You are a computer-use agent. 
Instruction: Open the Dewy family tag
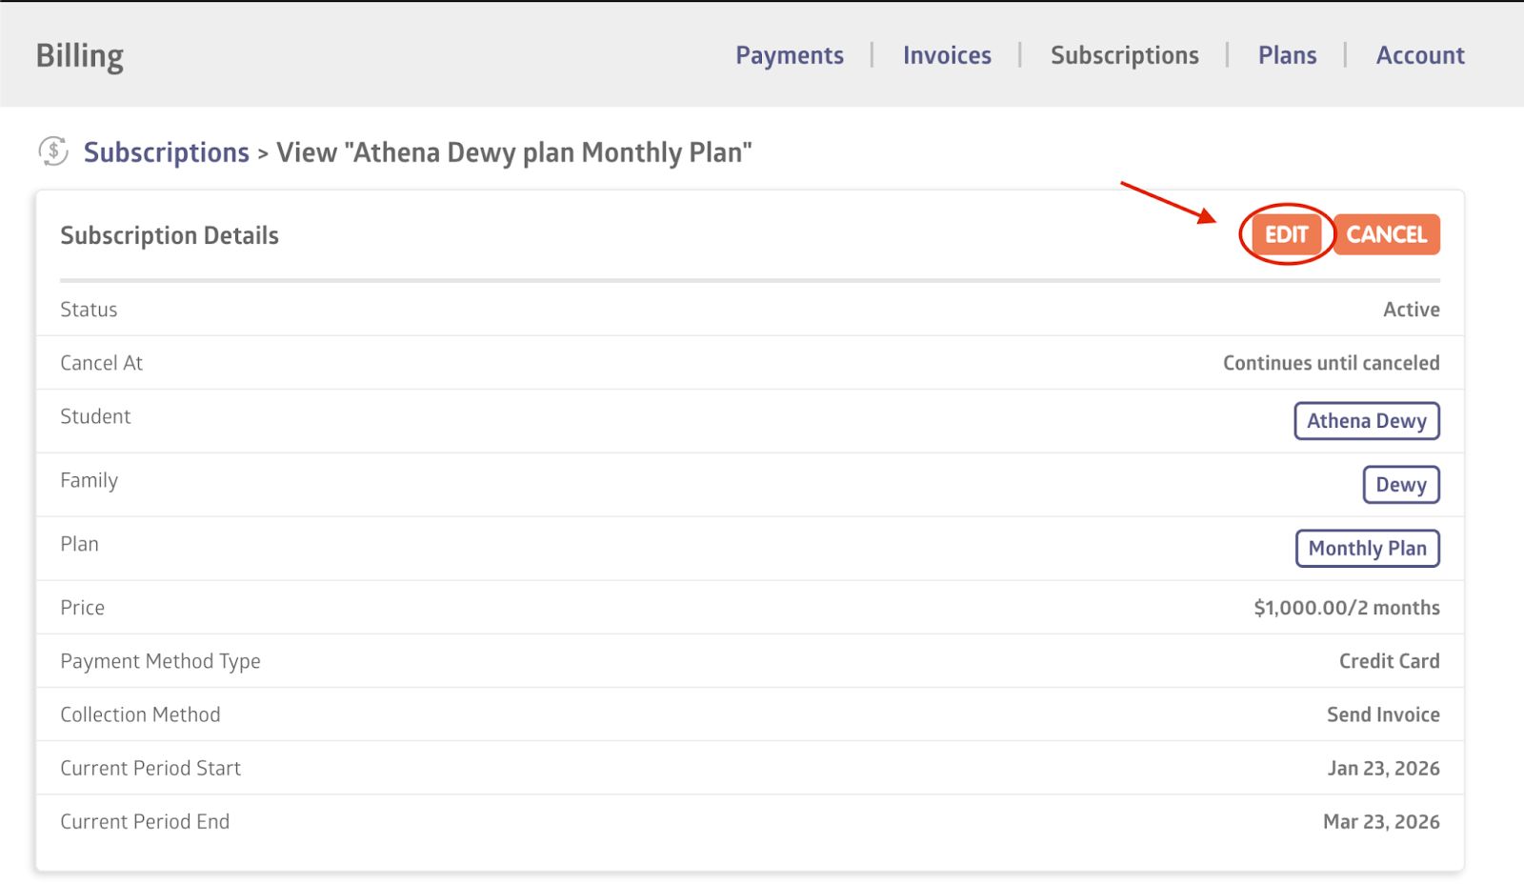point(1400,485)
